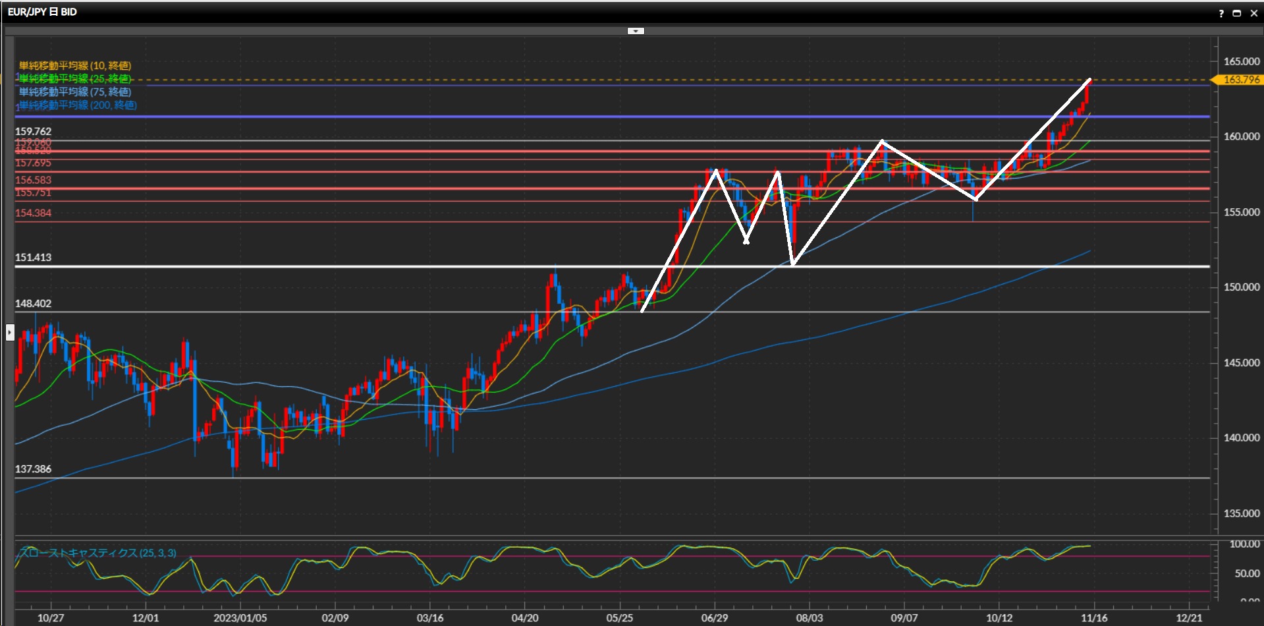The width and height of the screenshot is (1264, 626).
Task: Click the 159.762 price level label
Action: pos(34,132)
